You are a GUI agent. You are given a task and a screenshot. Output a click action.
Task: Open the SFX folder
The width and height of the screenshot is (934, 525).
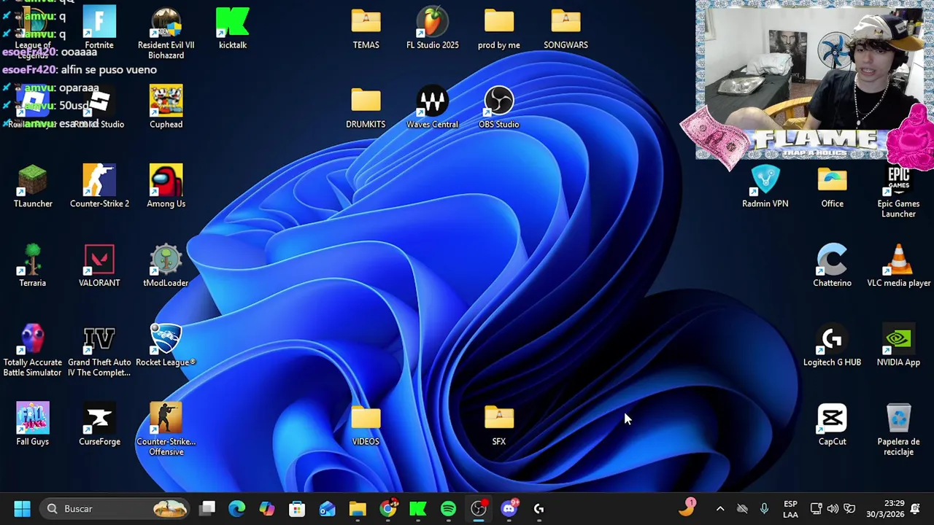click(499, 424)
